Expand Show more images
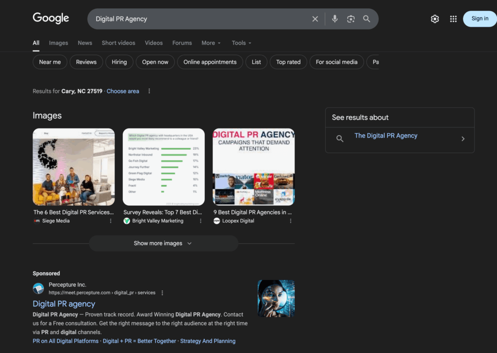497x353 pixels. click(164, 243)
